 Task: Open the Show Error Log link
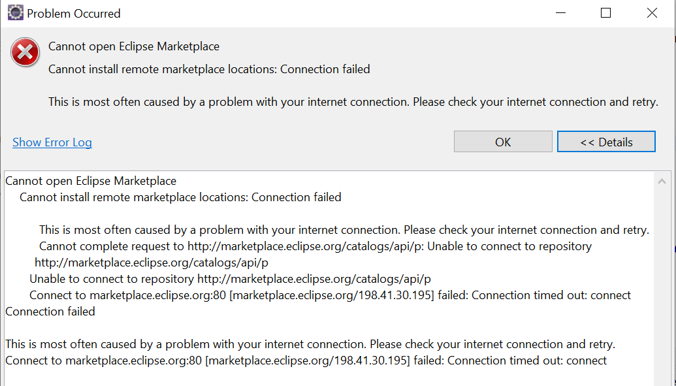coord(52,142)
